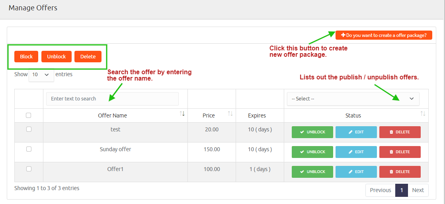Click the Next page button
Screen dimensions: 445x204
tap(418, 190)
